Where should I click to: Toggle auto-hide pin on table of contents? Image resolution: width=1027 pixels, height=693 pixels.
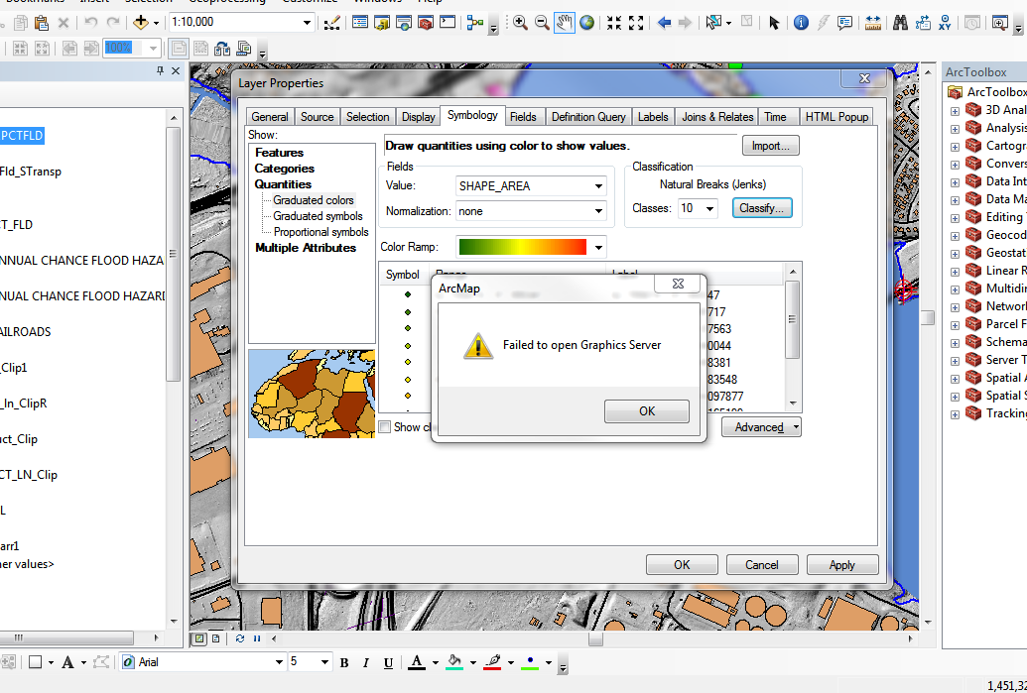tap(160, 70)
